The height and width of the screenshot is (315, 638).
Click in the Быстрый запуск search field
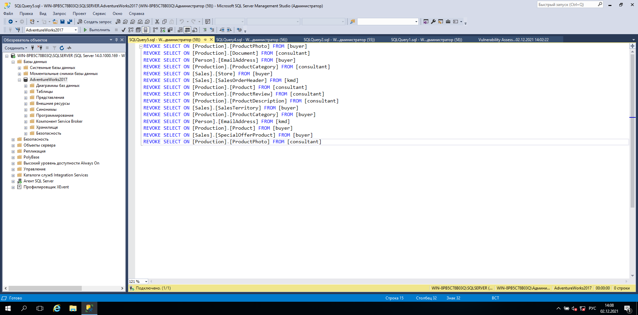point(568,5)
